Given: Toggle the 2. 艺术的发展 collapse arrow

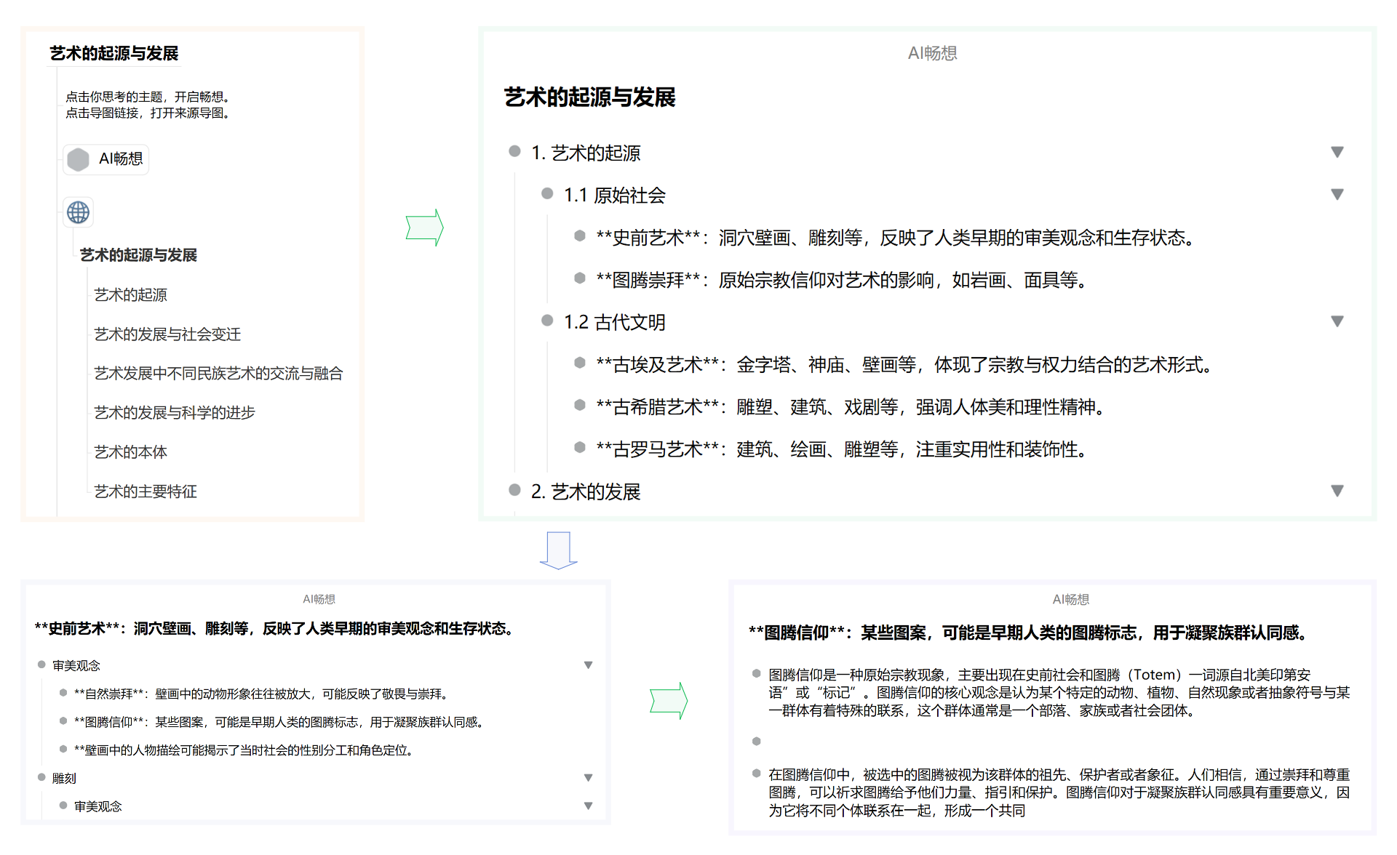Looking at the screenshot, I should (x=1337, y=491).
